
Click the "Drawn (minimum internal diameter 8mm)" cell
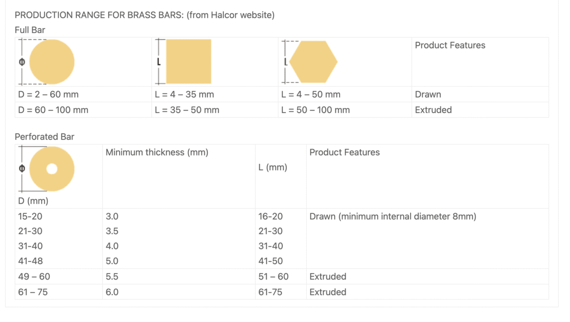pos(393,216)
